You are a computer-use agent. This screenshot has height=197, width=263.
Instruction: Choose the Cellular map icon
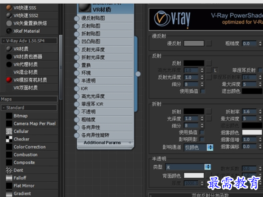coord(9,131)
